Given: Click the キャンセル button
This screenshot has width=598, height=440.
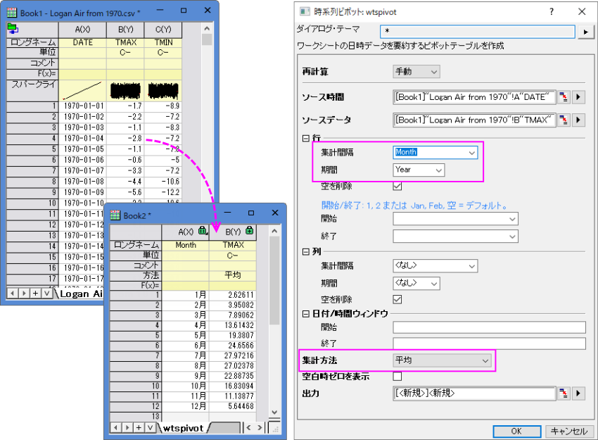Looking at the screenshot, I should pos(568,431).
